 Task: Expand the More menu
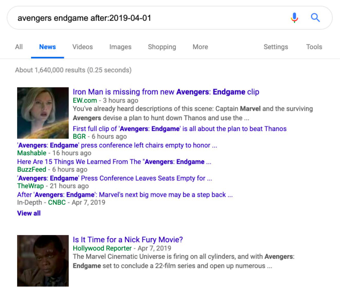coord(201,47)
